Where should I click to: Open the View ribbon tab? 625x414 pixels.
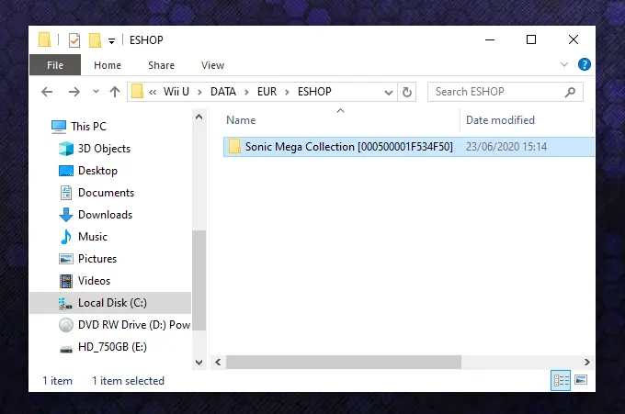pyautogui.click(x=212, y=65)
